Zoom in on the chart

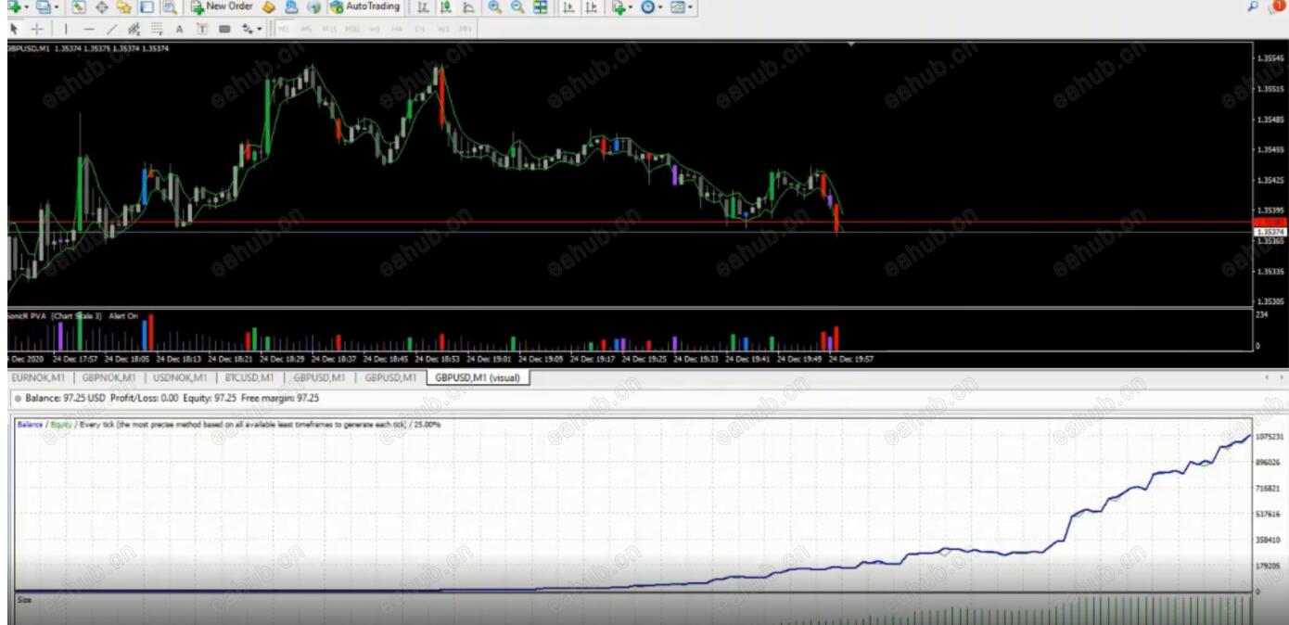tap(495, 6)
